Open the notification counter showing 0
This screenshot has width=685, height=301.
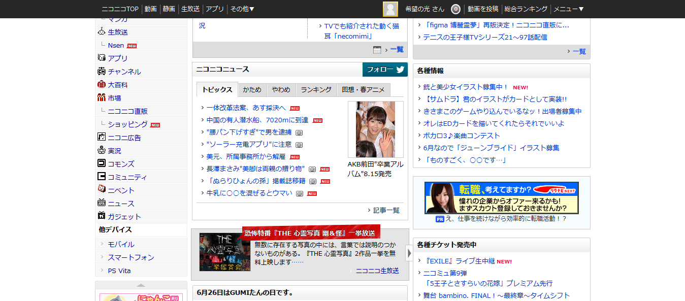coord(455,9)
